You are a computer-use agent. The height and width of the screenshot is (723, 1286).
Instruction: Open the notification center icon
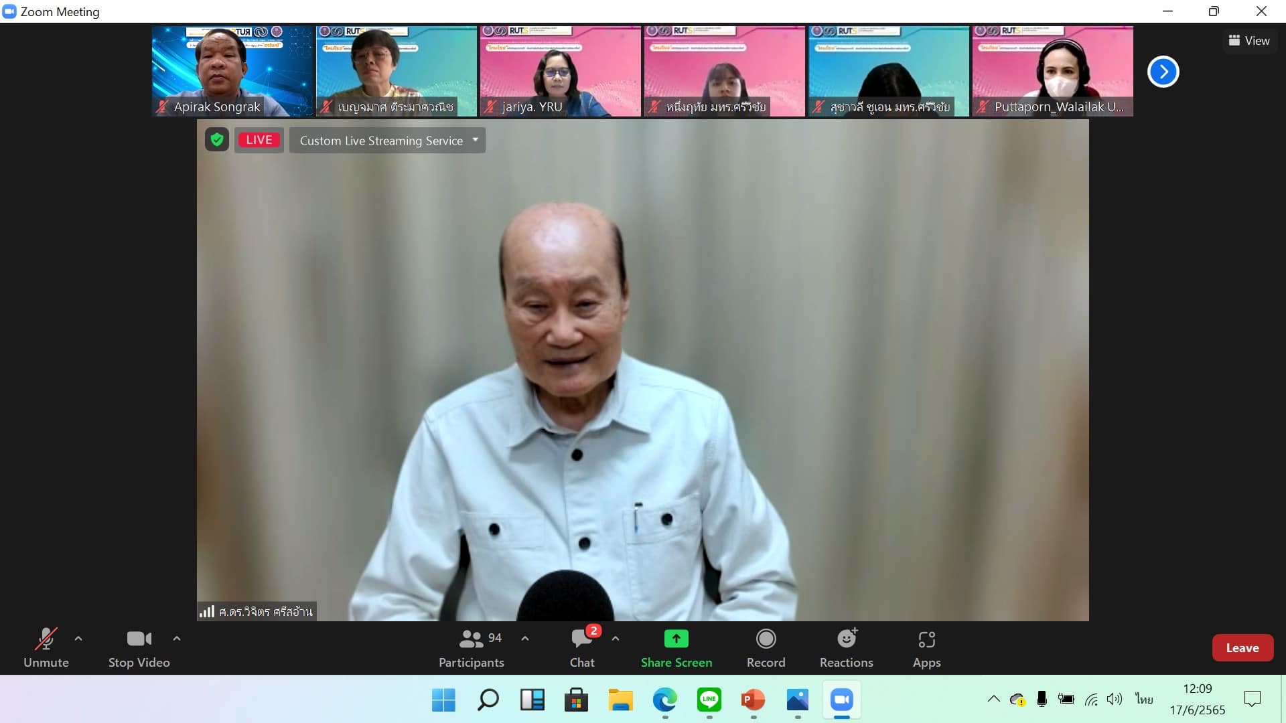tap(1253, 700)
